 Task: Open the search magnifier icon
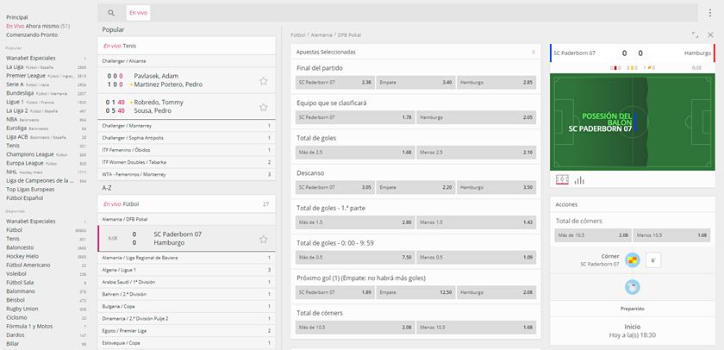tap(111, 13)
